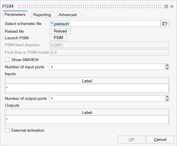Click the Select schematic file text field
The image size is (177, 146).
click(105, 24)
